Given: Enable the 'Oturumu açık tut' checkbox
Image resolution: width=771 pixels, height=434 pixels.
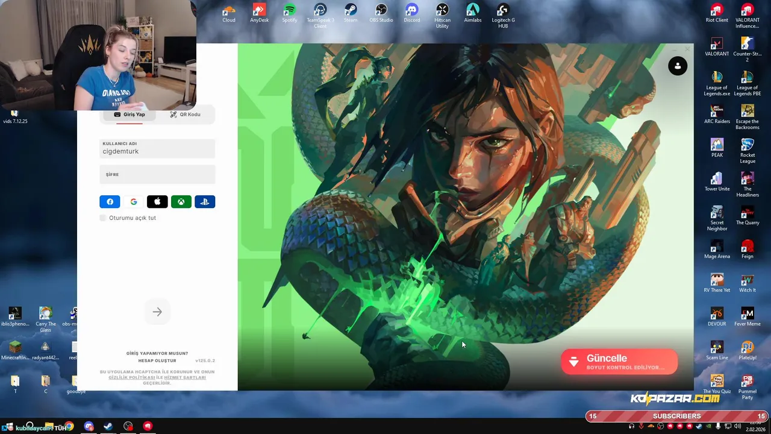Looking at the screenshot, I should point(103,218).
